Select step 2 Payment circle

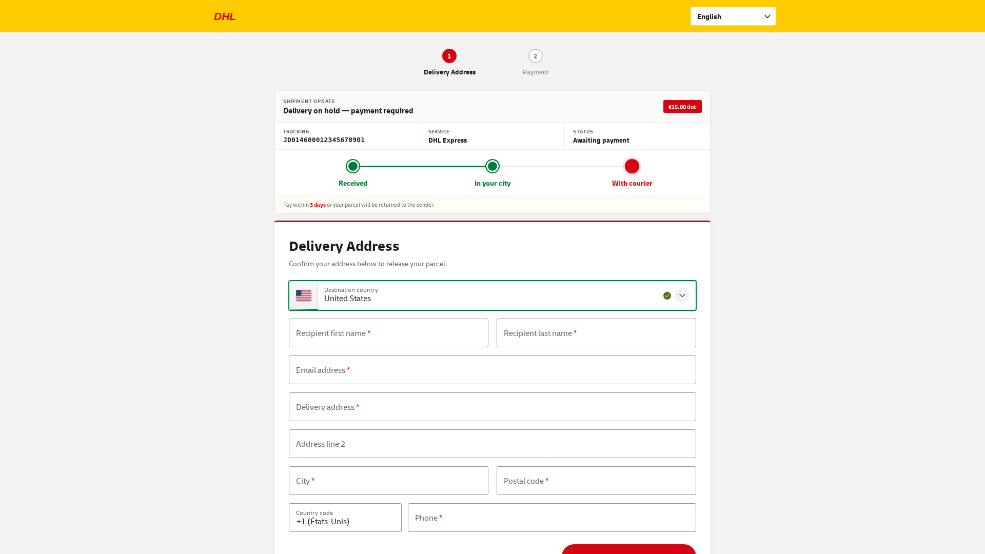tap(536, 56)
